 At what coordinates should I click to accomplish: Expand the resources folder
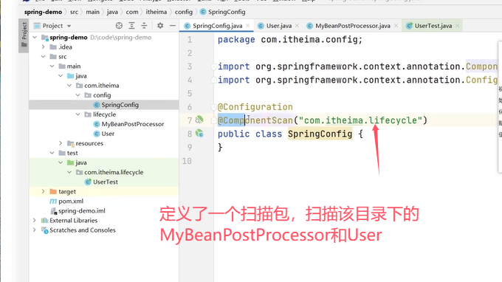point(61,143)
